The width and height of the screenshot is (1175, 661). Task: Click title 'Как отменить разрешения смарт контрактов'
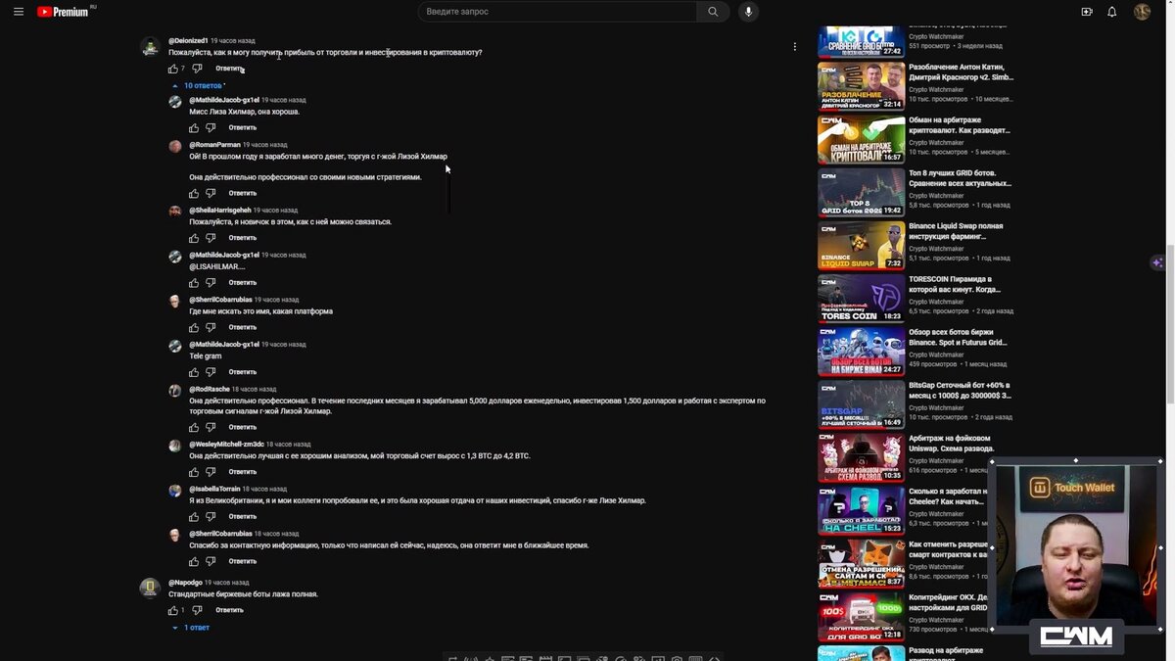pos(949,549)
